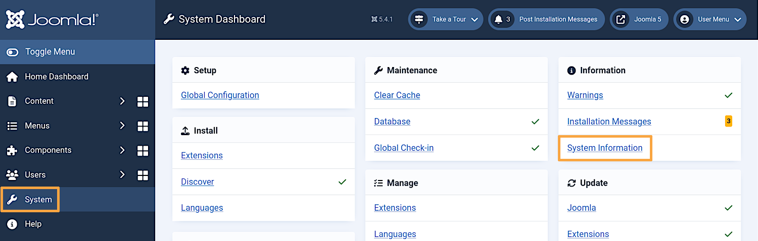758x241 pixels.
Task: Open the User Menu dropdown
Action: 710,20
